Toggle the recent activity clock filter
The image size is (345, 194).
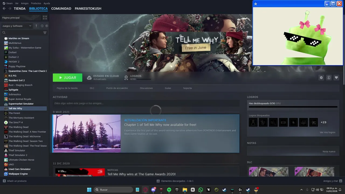(x=42, y=26)
